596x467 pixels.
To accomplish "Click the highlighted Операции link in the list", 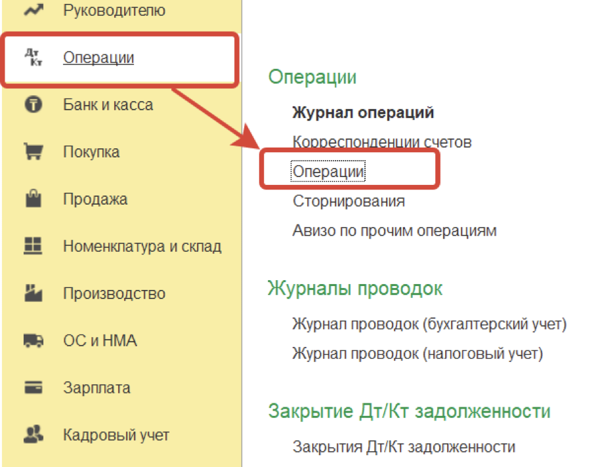I will [328, 171].
